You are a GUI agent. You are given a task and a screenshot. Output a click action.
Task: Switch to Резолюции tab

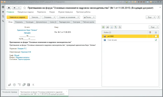coord(29,22)
